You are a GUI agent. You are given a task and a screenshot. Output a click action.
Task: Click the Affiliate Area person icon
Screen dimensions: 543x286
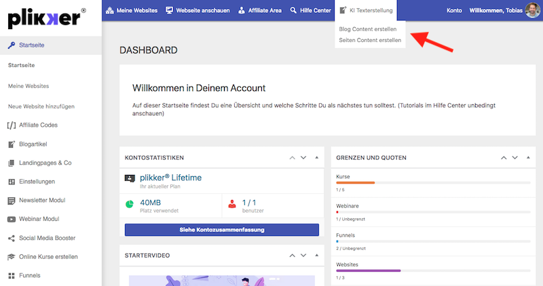242,10
